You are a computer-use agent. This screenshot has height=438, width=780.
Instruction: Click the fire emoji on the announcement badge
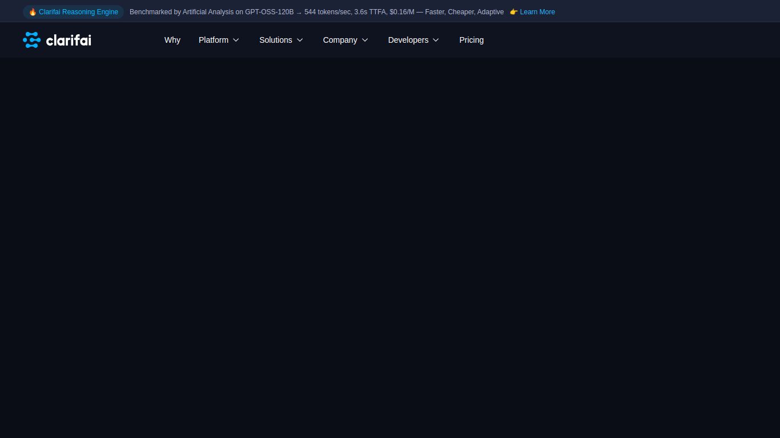coord(33,11)
